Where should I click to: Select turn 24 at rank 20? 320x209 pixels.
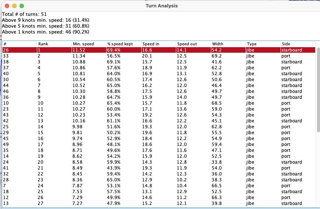(x=159, y=162)
